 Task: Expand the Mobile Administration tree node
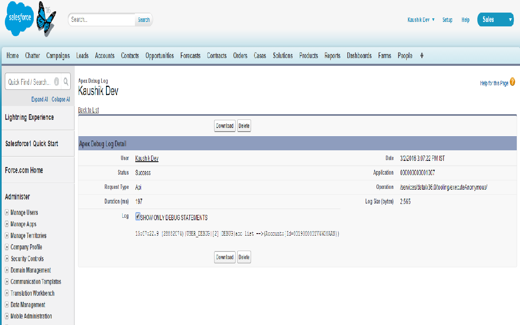[x=7, y=316]
